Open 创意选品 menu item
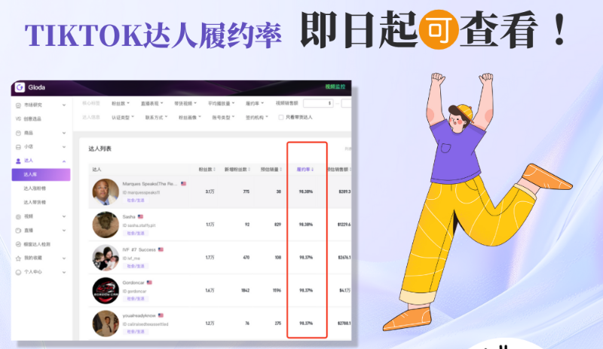 (x=32, y=119)
